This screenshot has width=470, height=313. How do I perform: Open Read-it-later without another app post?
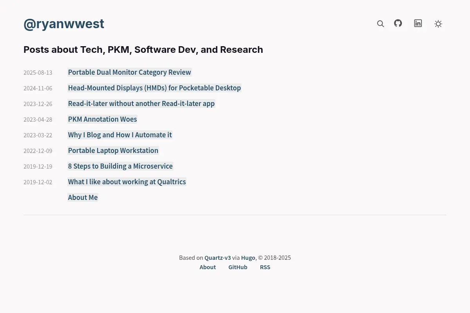pyautogui.click(x=141, y=104)
